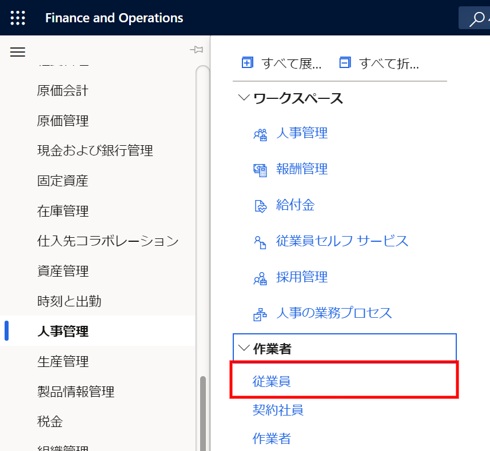Click すべて展... expand all button

(x=281, y=63)
